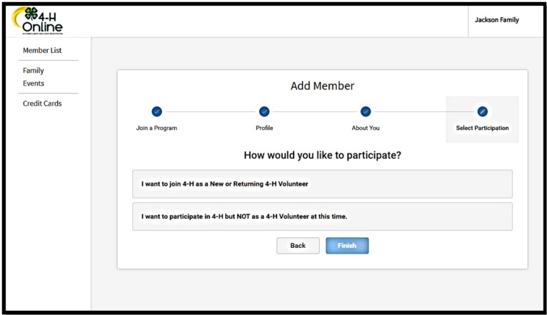The width and height of the screenshot is (547, 315).
Task: Click the About You step circle
Action: click(x=366, y=111)
